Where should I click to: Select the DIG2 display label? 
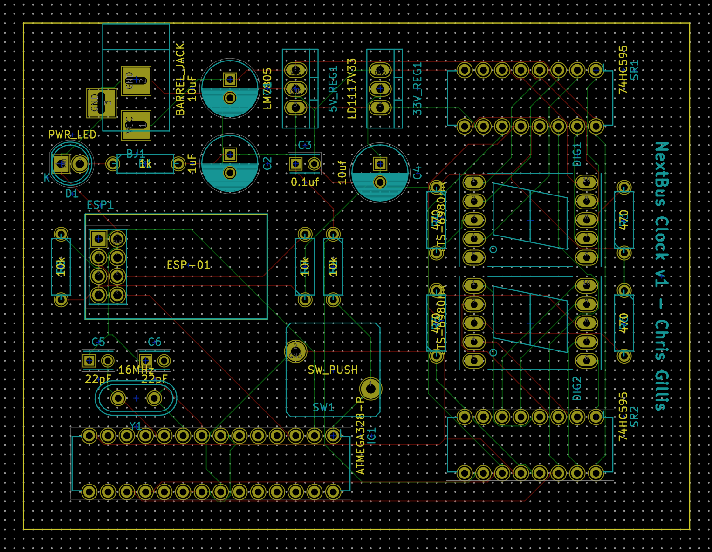pyautogui.click(x=577, y=389)
